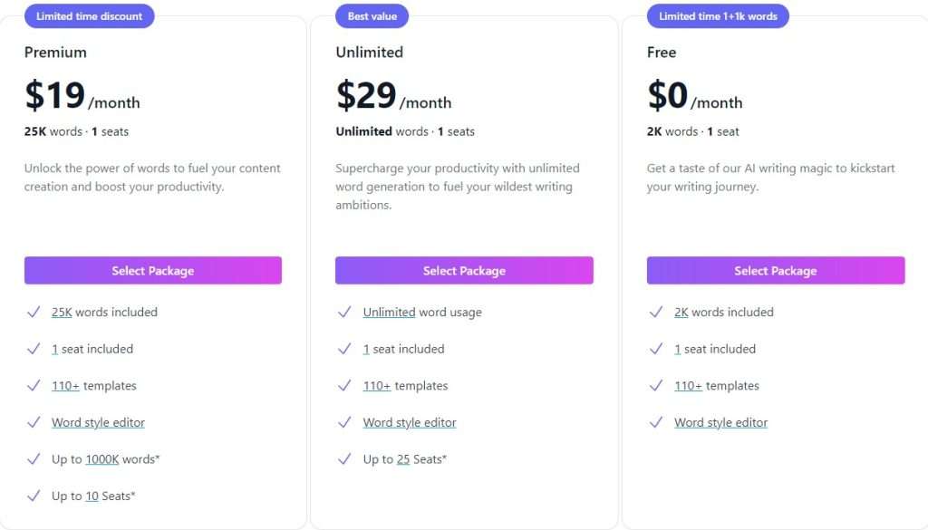This screenshot has width=928, height=530.
Task: Click checkmark next to Up to 25 Seats
Action: [344, 459]
